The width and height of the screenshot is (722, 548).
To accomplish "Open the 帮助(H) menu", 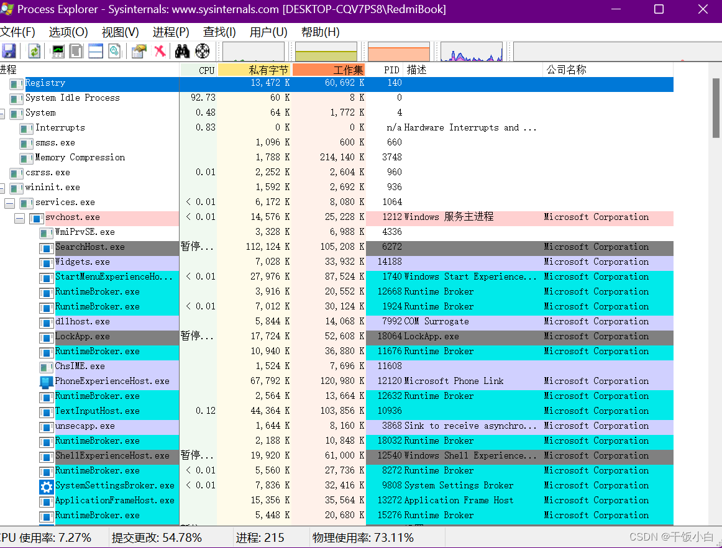I will click(321, 32).
